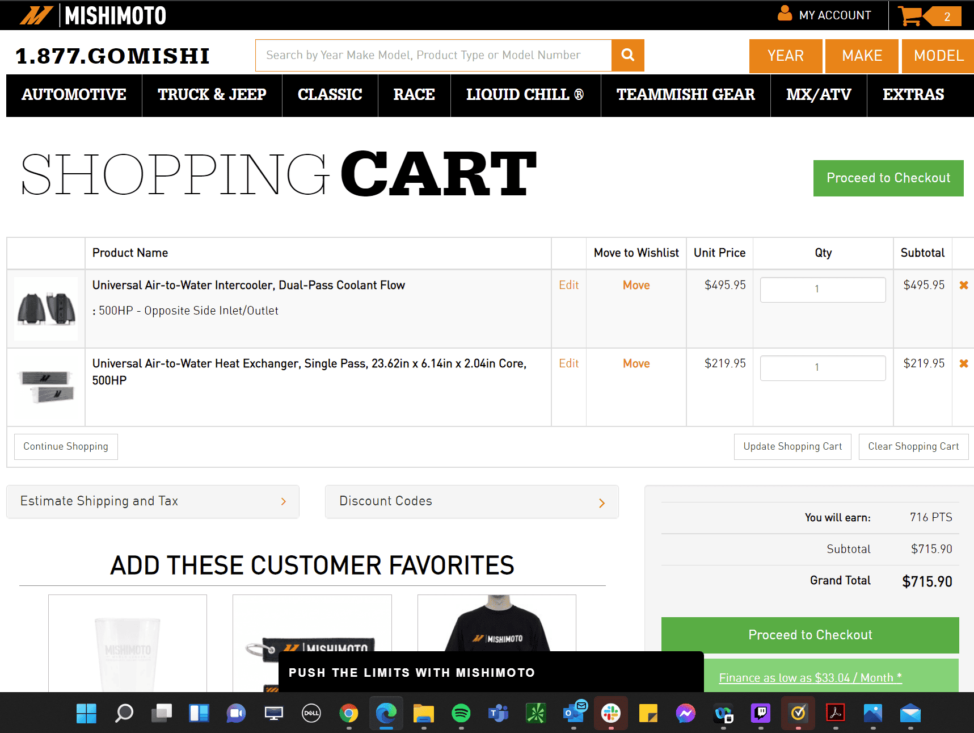Open Sticky Notes from taskbar
This screenshot has width=974, height=733.
click(x=648, y=713)
